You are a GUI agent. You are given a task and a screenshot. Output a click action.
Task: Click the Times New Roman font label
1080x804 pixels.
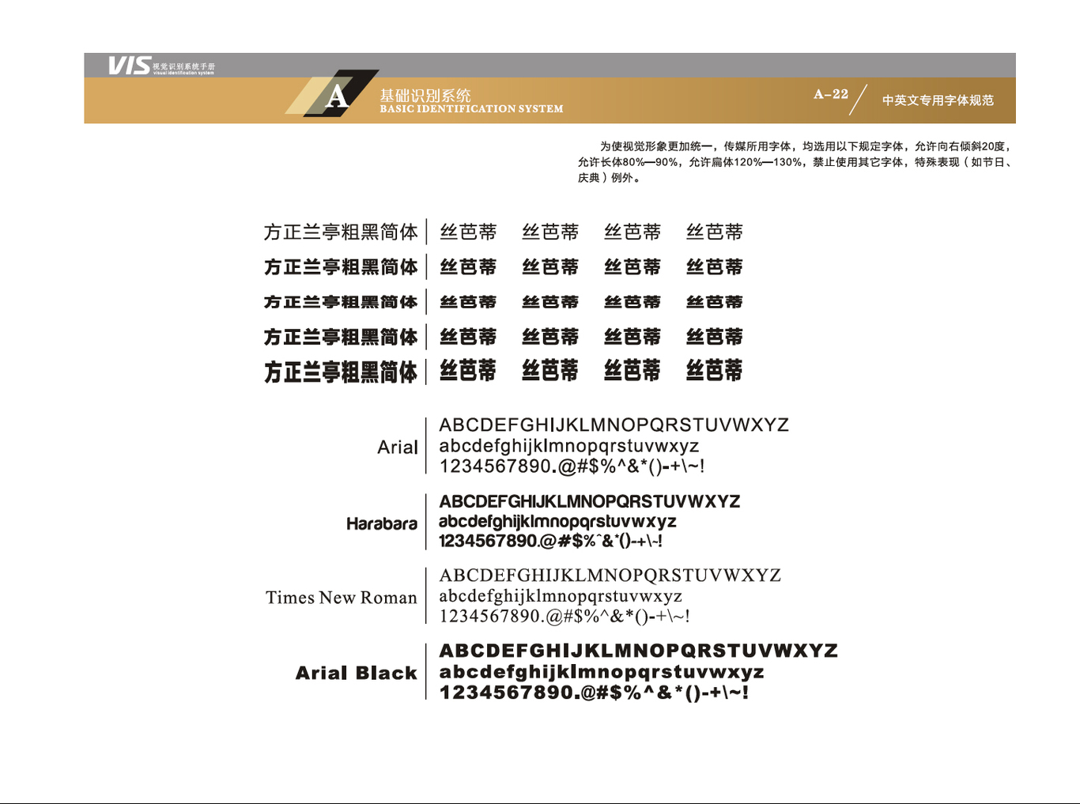point(342,598)
